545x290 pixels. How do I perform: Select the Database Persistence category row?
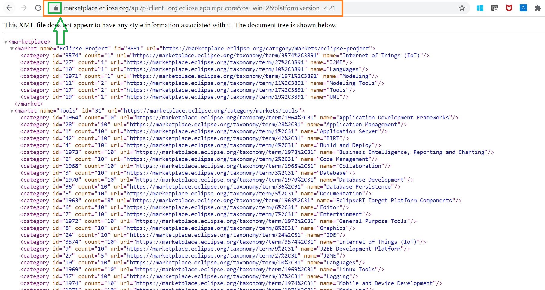coord(210,187)
